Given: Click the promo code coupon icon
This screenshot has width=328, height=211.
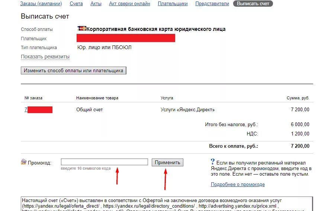Looking at the screenshot, I should click(x=24, y=162).
